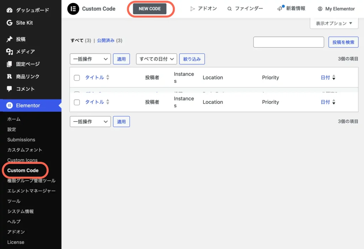Click the R icon for 商品リンク
The height and width of the screenshot is (249, 364).
click(x=10, y=76)
